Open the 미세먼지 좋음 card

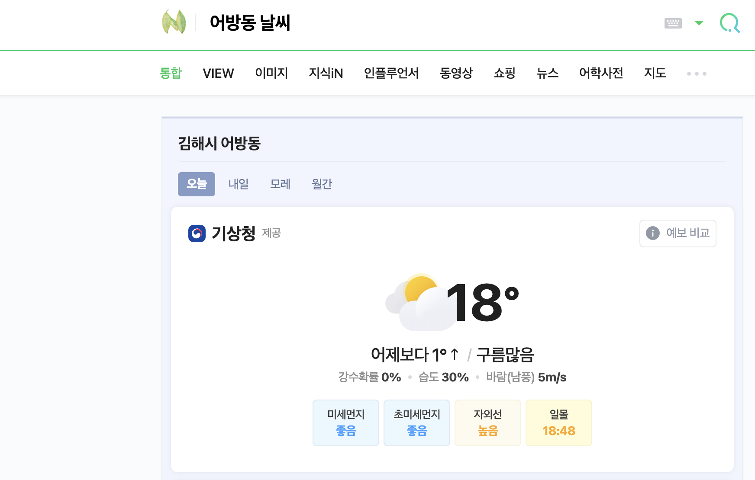[x=346, y=423]
